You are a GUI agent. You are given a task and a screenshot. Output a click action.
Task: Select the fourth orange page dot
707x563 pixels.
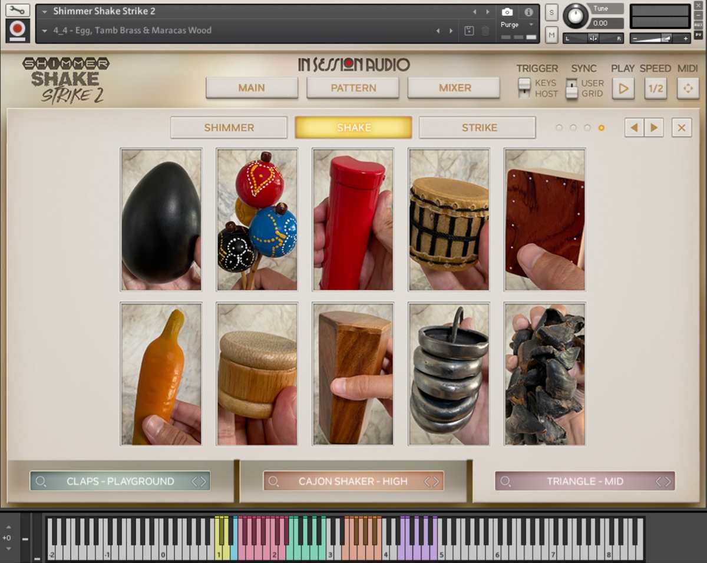(601, 127)
